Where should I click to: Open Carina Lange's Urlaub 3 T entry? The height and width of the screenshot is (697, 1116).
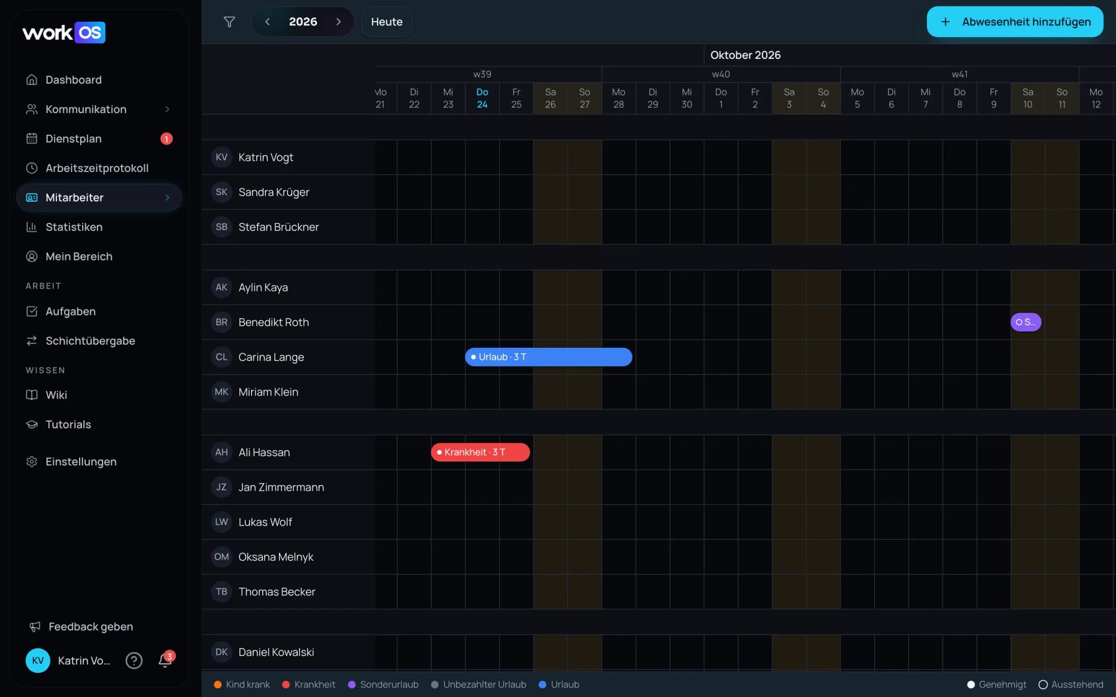(x=548, y=357)
